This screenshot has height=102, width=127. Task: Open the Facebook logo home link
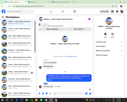[x=4, y=11]
